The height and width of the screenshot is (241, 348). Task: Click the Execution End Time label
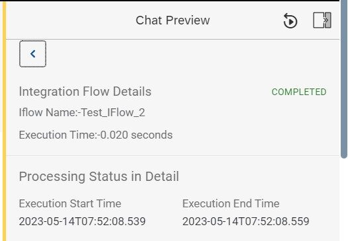(231, 203)
